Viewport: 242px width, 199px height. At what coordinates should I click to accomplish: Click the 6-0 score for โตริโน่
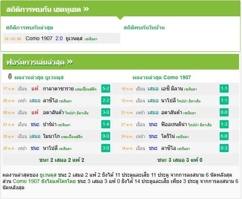point(224,136)
